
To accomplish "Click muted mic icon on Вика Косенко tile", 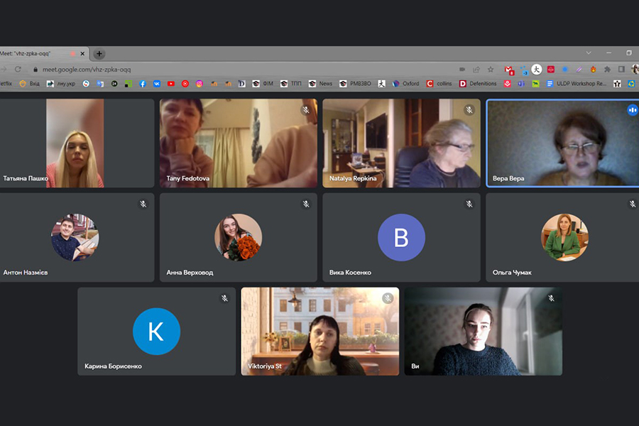I will click(x=469, y=204).
